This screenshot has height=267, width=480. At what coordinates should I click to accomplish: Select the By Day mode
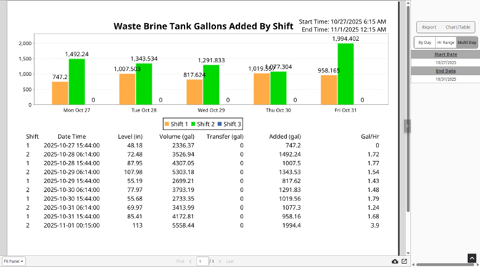point(425,42)
